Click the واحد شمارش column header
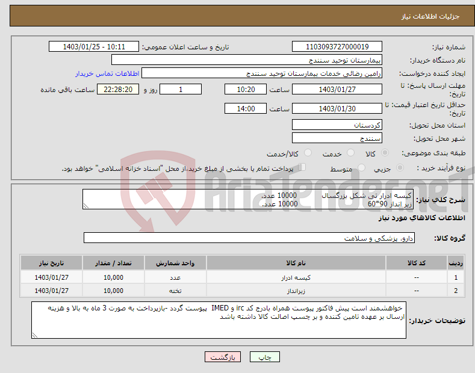This screenshot has width=475, height=373. pos(175,263)
